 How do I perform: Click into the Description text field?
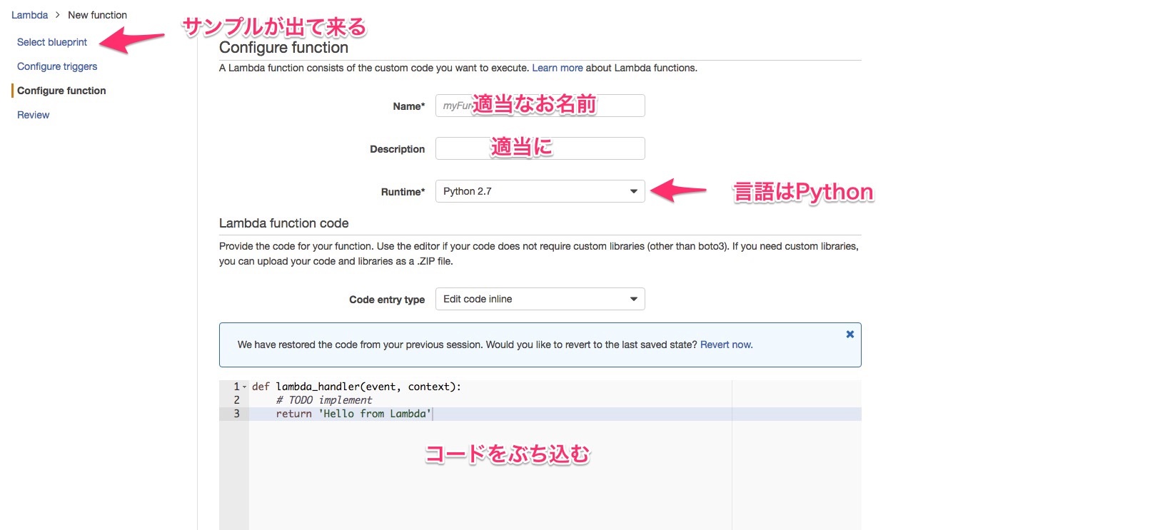pos(540,148)
